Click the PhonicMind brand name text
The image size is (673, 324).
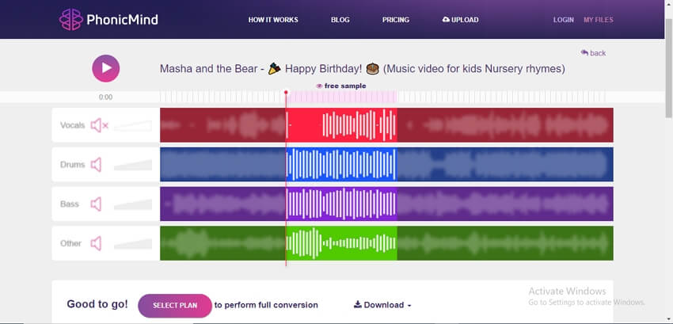tap(122, 20)
